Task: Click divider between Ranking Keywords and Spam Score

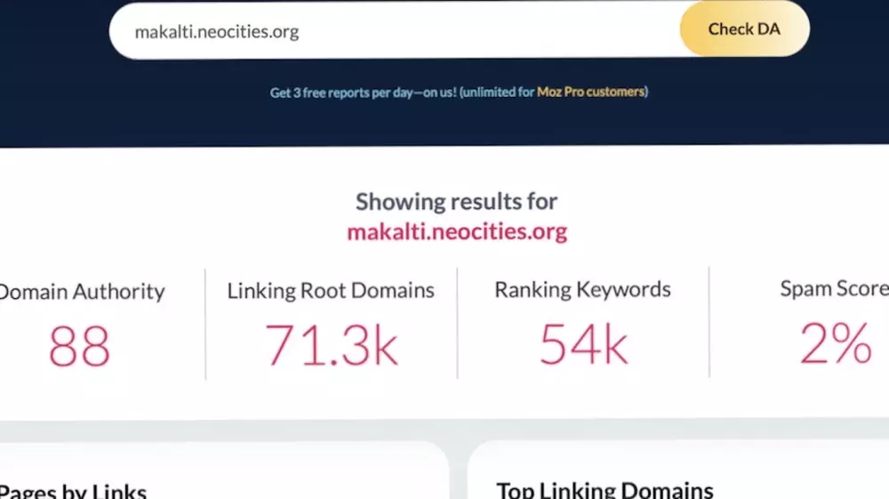Action: click(709, 322)
